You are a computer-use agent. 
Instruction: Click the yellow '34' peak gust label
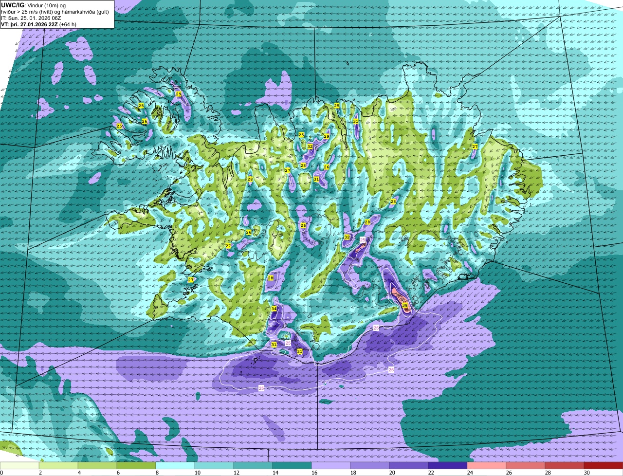click(274, 309)
